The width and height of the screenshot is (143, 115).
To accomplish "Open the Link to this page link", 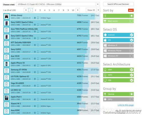I will tap(126, 105).
